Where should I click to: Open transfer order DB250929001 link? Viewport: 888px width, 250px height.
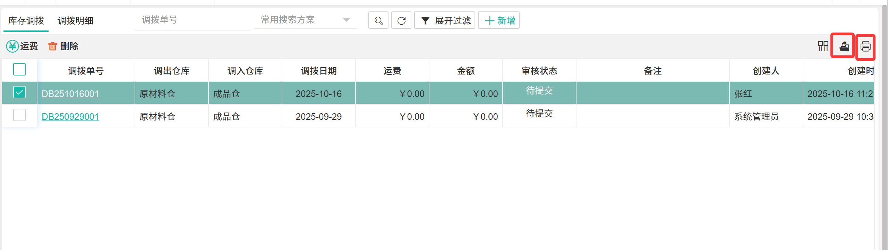click(70, 117)
